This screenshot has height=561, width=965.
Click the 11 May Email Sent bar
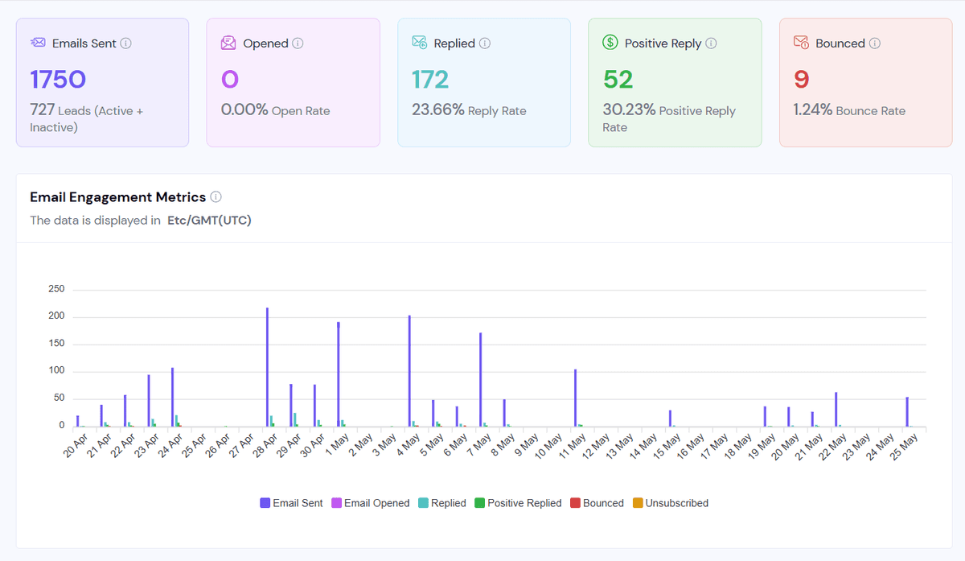tap(575, 398)
